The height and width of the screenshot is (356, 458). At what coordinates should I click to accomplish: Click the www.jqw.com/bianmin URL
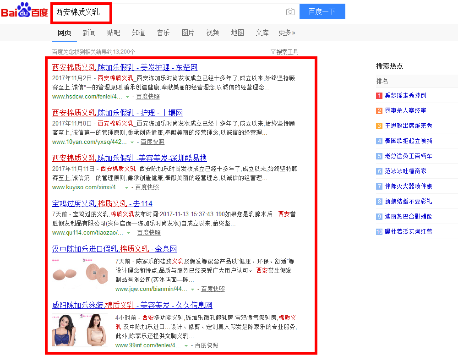coord(151,290)
